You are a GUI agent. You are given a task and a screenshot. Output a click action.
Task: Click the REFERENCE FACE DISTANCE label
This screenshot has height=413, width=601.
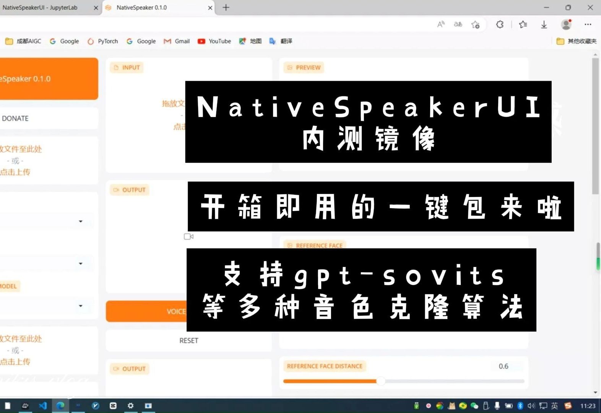[325, 366]
